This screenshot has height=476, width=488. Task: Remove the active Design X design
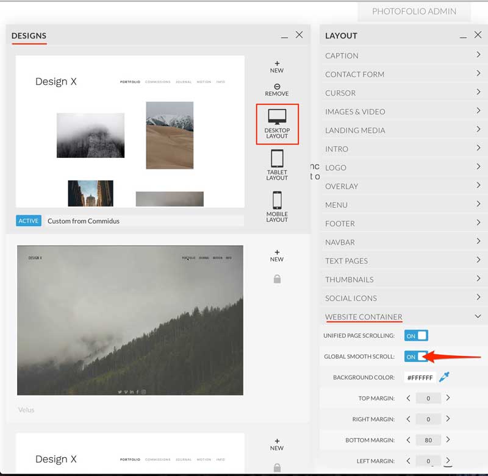(x=277, y=90)
